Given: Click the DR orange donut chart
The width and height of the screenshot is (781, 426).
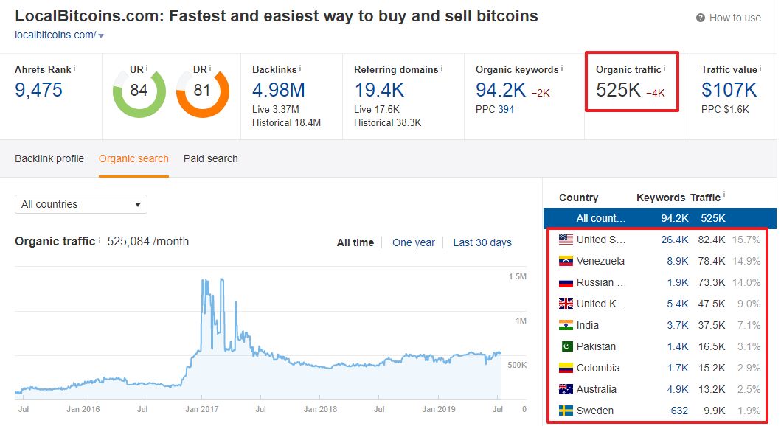Looking at the screenshot, I should (x=202, y=93).
